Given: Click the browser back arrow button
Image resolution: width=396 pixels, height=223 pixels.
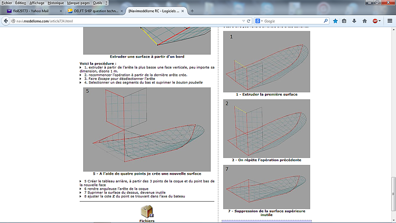Looking at the screenshot, I should 6,21.
